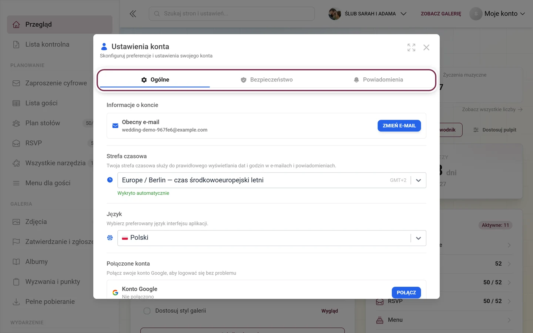Expand the RSVP 50 / 52 row chevron

click(509, 301)
